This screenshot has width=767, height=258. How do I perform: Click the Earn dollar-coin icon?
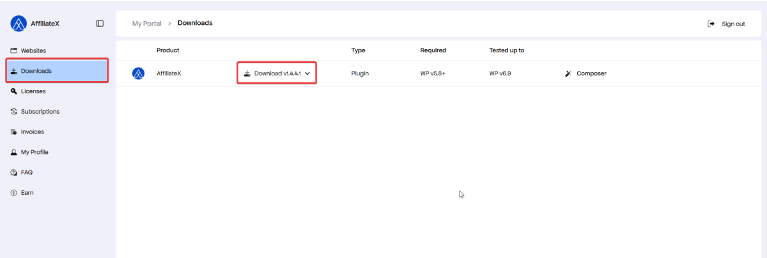click(14, 193)
